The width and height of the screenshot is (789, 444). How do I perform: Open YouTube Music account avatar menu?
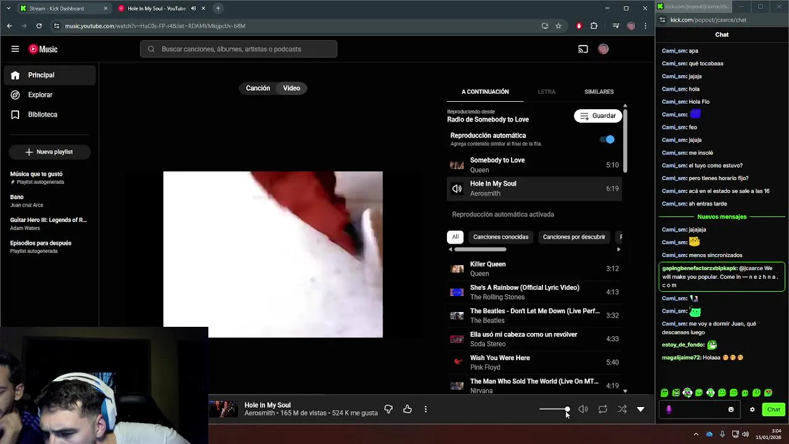coord(603,49)
